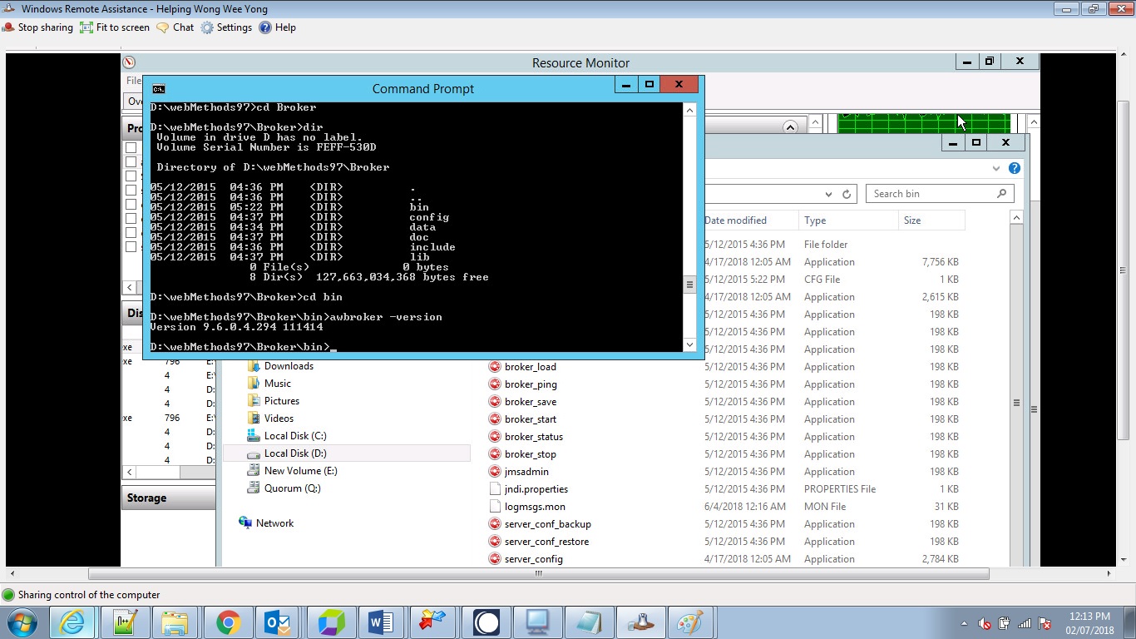1136x639 pixels.
Task: Open Google Chrome from taskbar
Action: [x=228, y=622]
